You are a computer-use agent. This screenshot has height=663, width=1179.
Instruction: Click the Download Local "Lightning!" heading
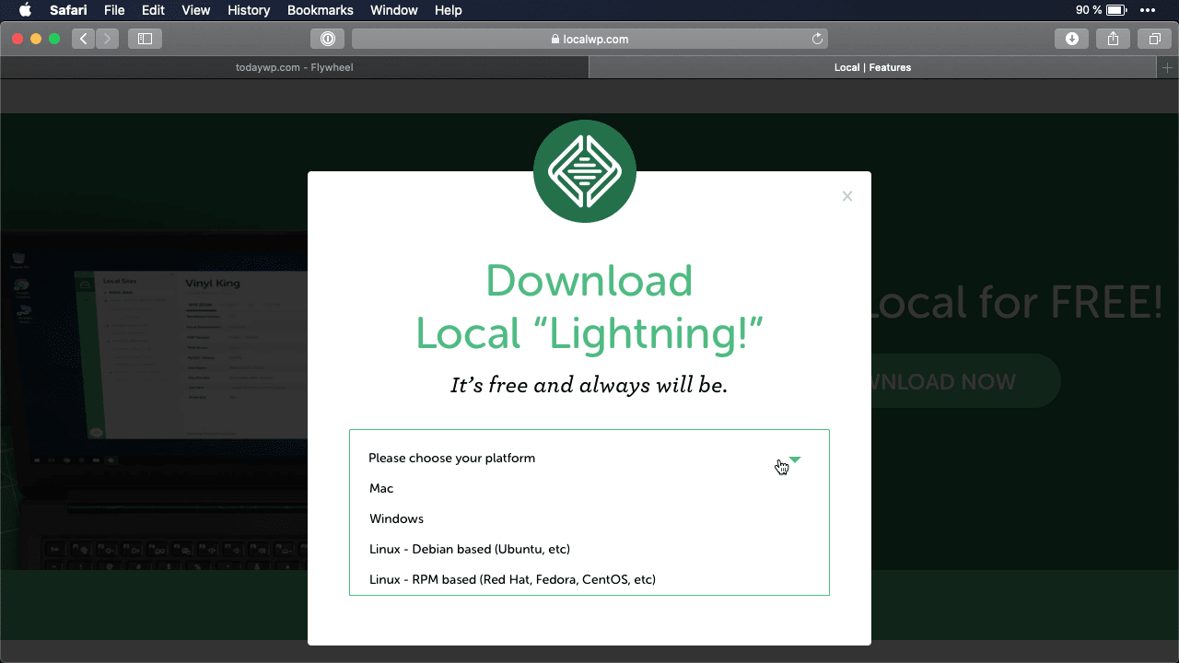[589, 307]
